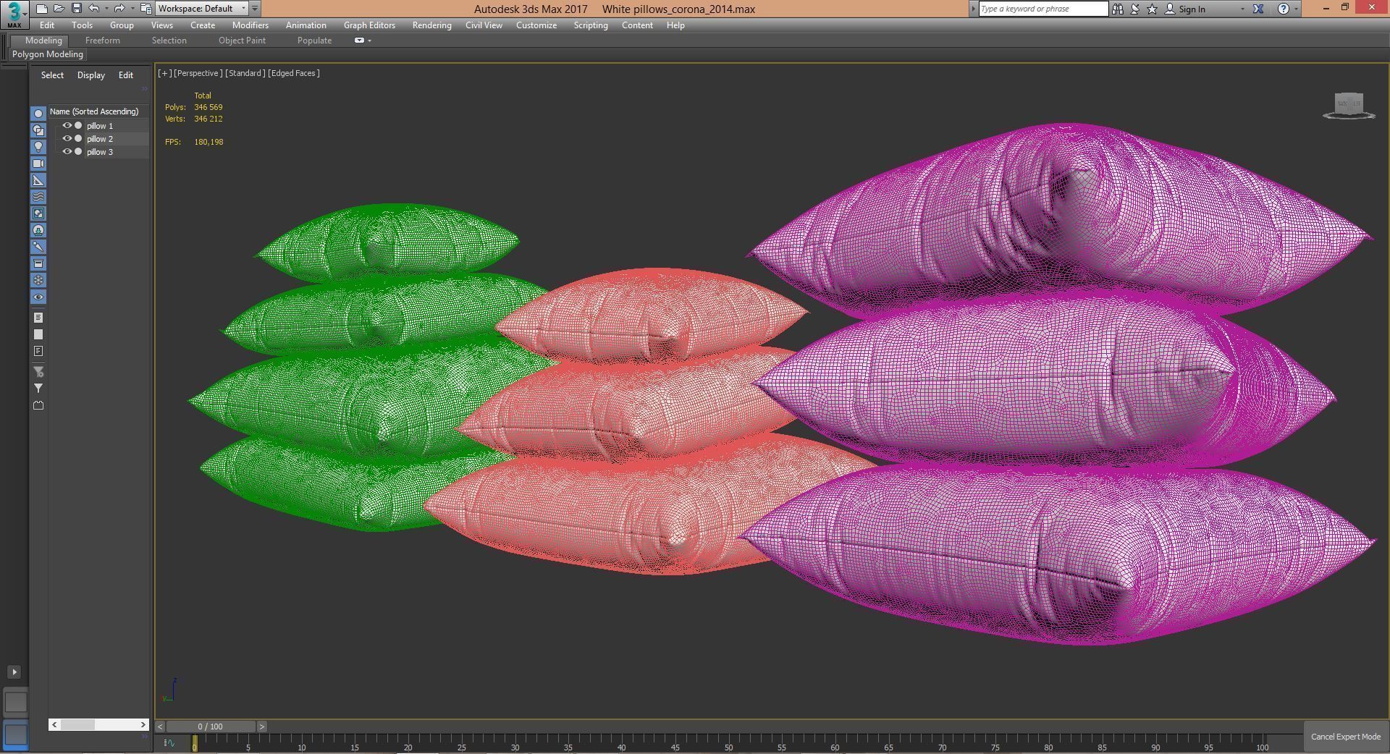Click the Edged Faces viewport shading label
1390x754 pixels.
coord(293,73)
